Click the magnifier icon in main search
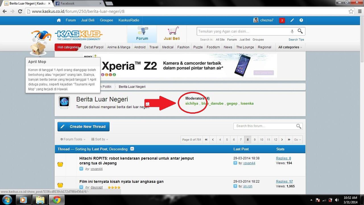 (300, 31)
